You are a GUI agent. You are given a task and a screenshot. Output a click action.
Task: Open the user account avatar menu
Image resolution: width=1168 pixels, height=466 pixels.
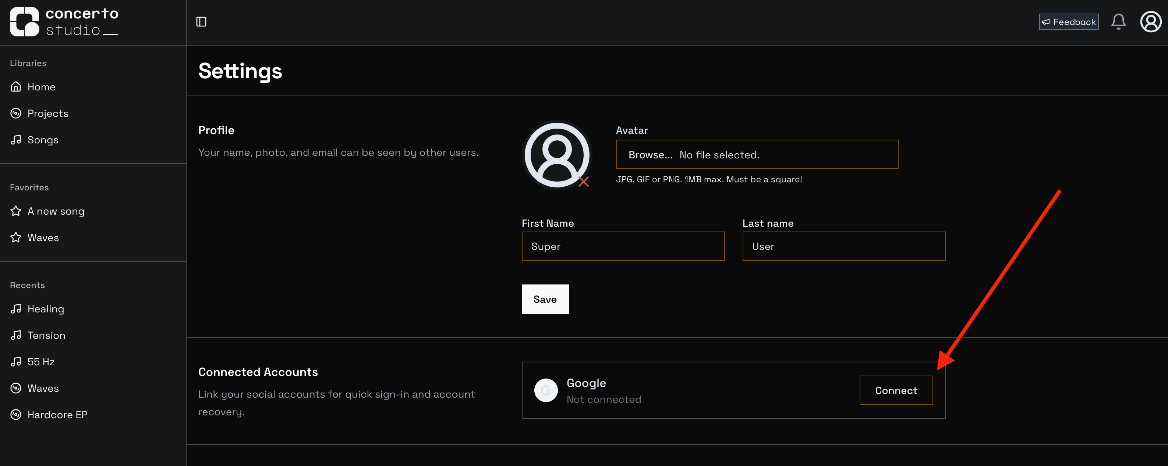click(x=1150, y=22)
